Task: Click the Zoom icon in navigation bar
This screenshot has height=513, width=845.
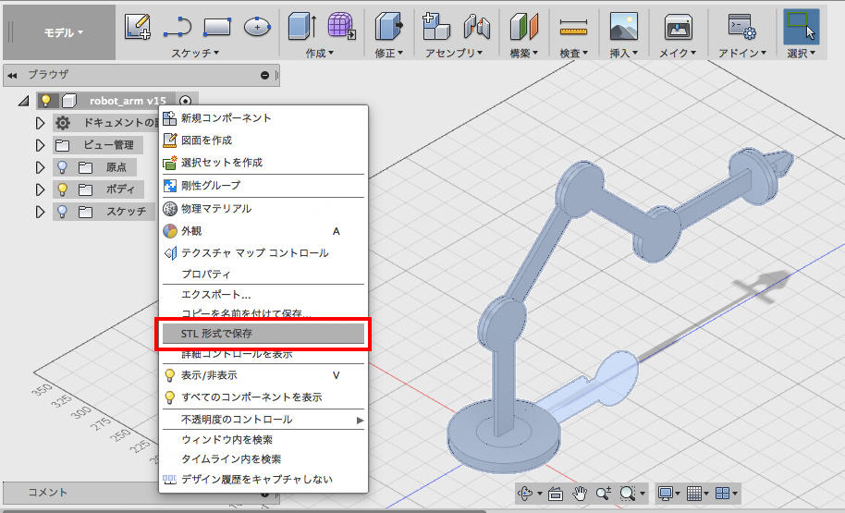Action: click(603, 493)
